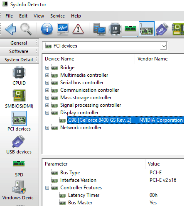This screenshot has height=206, width=187.
Task: Expand the Bridge tree node
Action: click(x=47, y=68)
